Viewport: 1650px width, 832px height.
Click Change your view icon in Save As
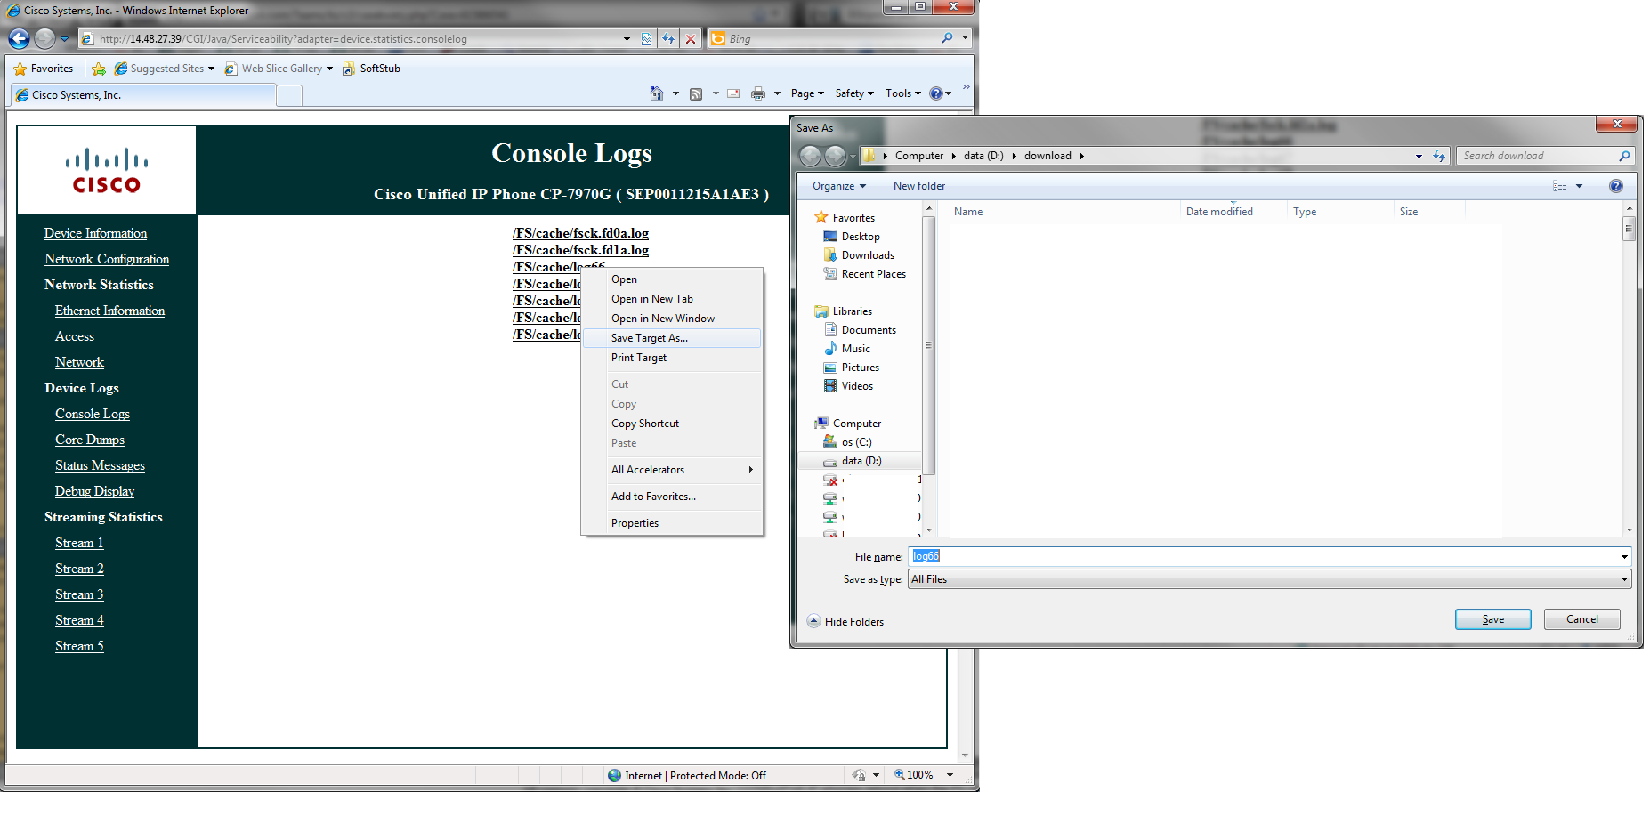[x=1560, y=186]
